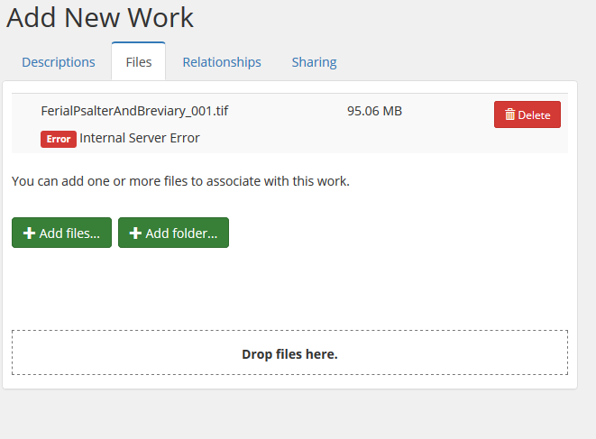
Task: Click the Internal Server Error message
Action: tap(140, 138)
